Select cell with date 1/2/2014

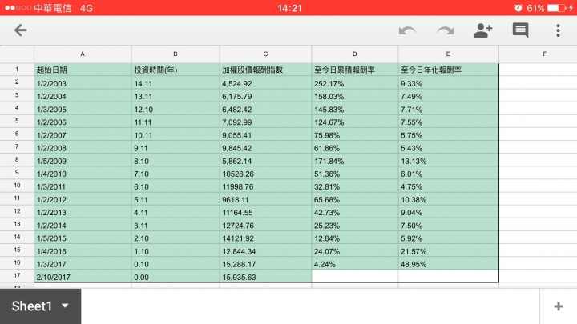tap(83, 225)
